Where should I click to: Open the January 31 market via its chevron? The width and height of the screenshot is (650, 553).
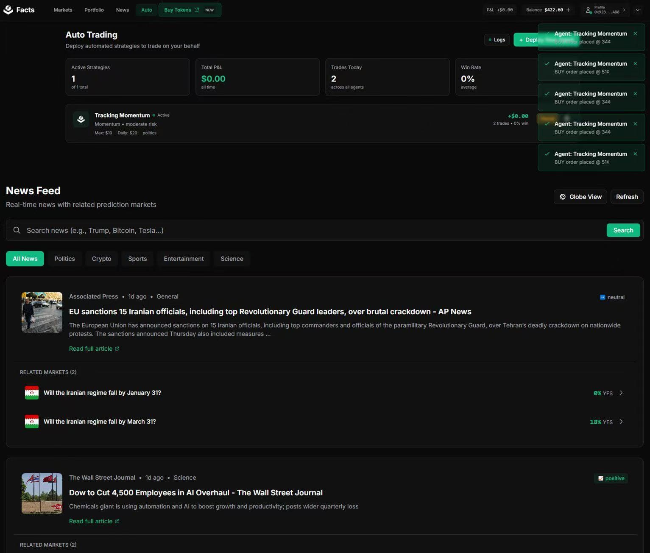621,393
